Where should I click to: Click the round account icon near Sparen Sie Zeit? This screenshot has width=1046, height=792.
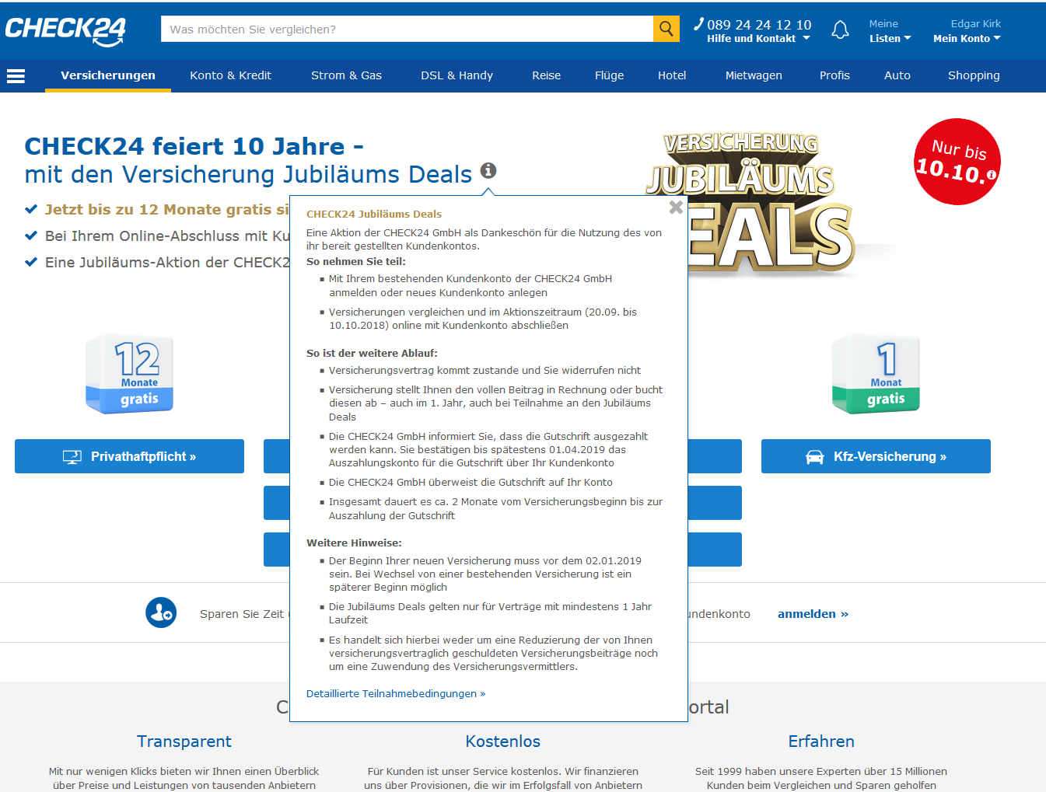[161, 612]
